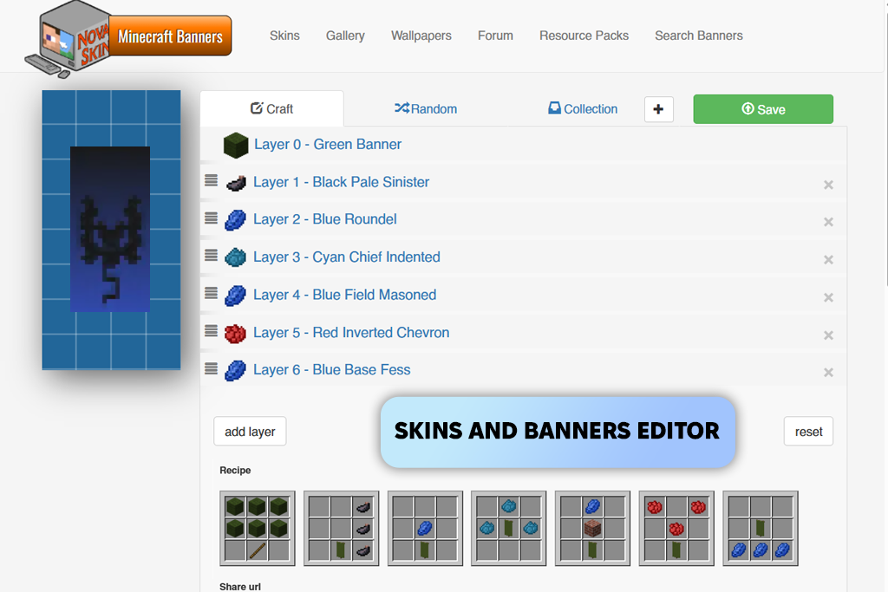Open Resource Packs
888x592 pixels.
(x=584, y=36)
